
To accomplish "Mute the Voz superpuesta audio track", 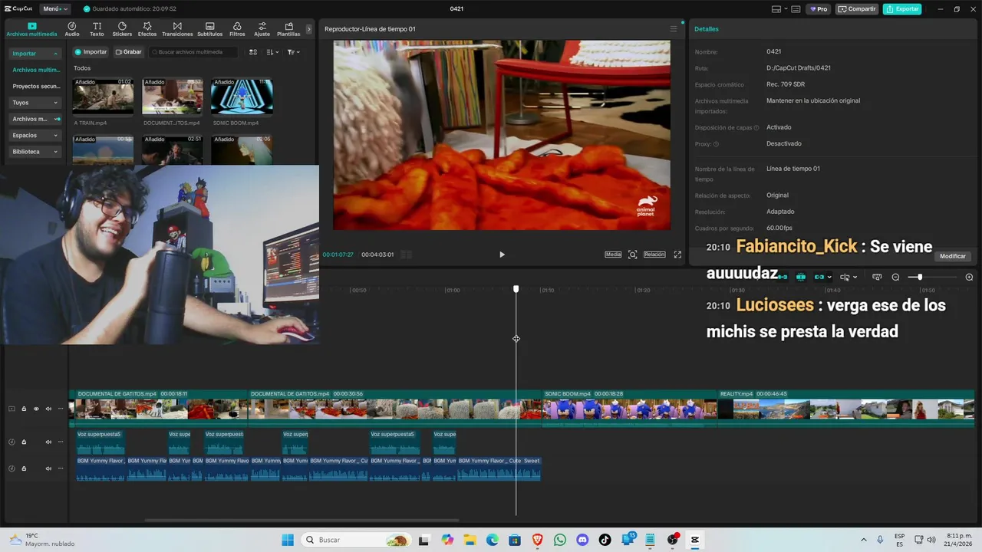I will [48, 442].
